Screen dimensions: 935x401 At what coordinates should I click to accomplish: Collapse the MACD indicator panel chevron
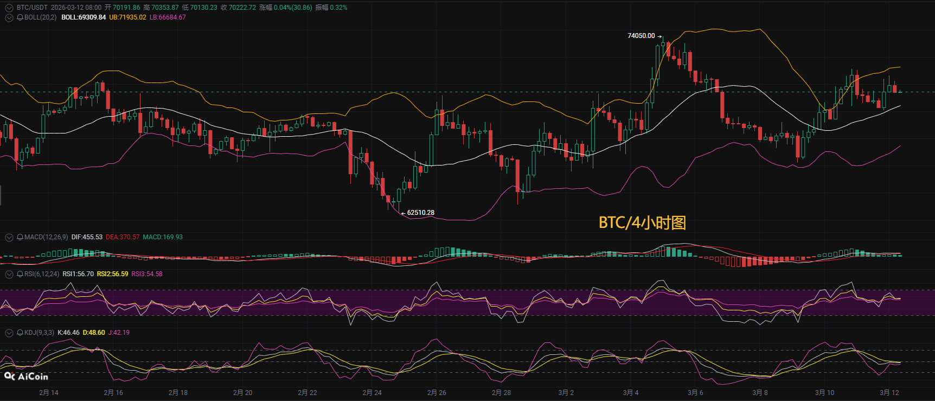[9, 237]
